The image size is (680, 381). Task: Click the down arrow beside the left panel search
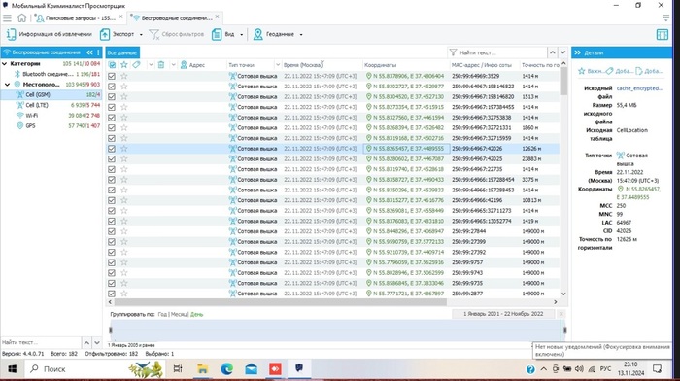pos(97,343)
